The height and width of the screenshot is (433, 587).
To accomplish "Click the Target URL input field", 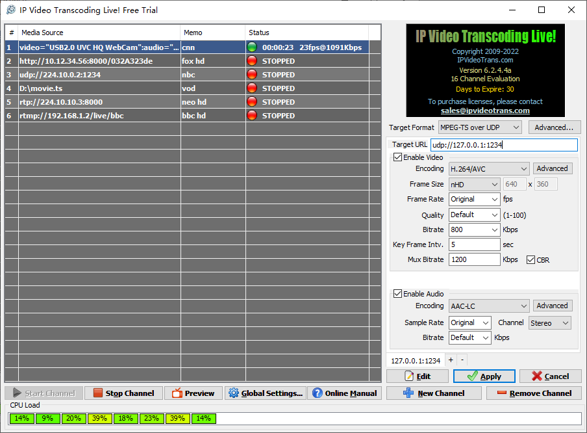I will [x=504, y=145].
